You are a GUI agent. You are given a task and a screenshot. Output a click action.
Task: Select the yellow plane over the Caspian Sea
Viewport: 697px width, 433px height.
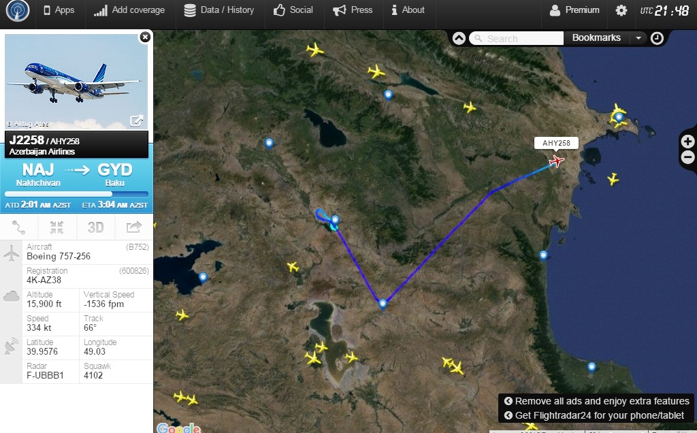pos(613,179)
